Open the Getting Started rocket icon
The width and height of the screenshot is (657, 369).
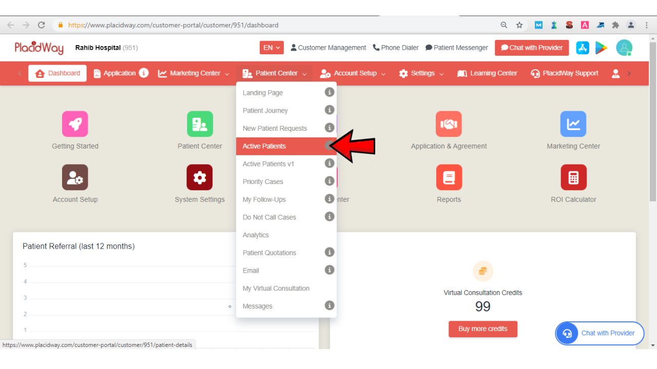pos(75,124)
